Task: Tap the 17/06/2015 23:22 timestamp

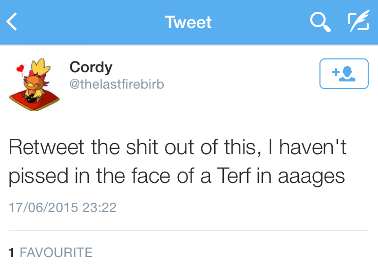Action: click(63, 207)
